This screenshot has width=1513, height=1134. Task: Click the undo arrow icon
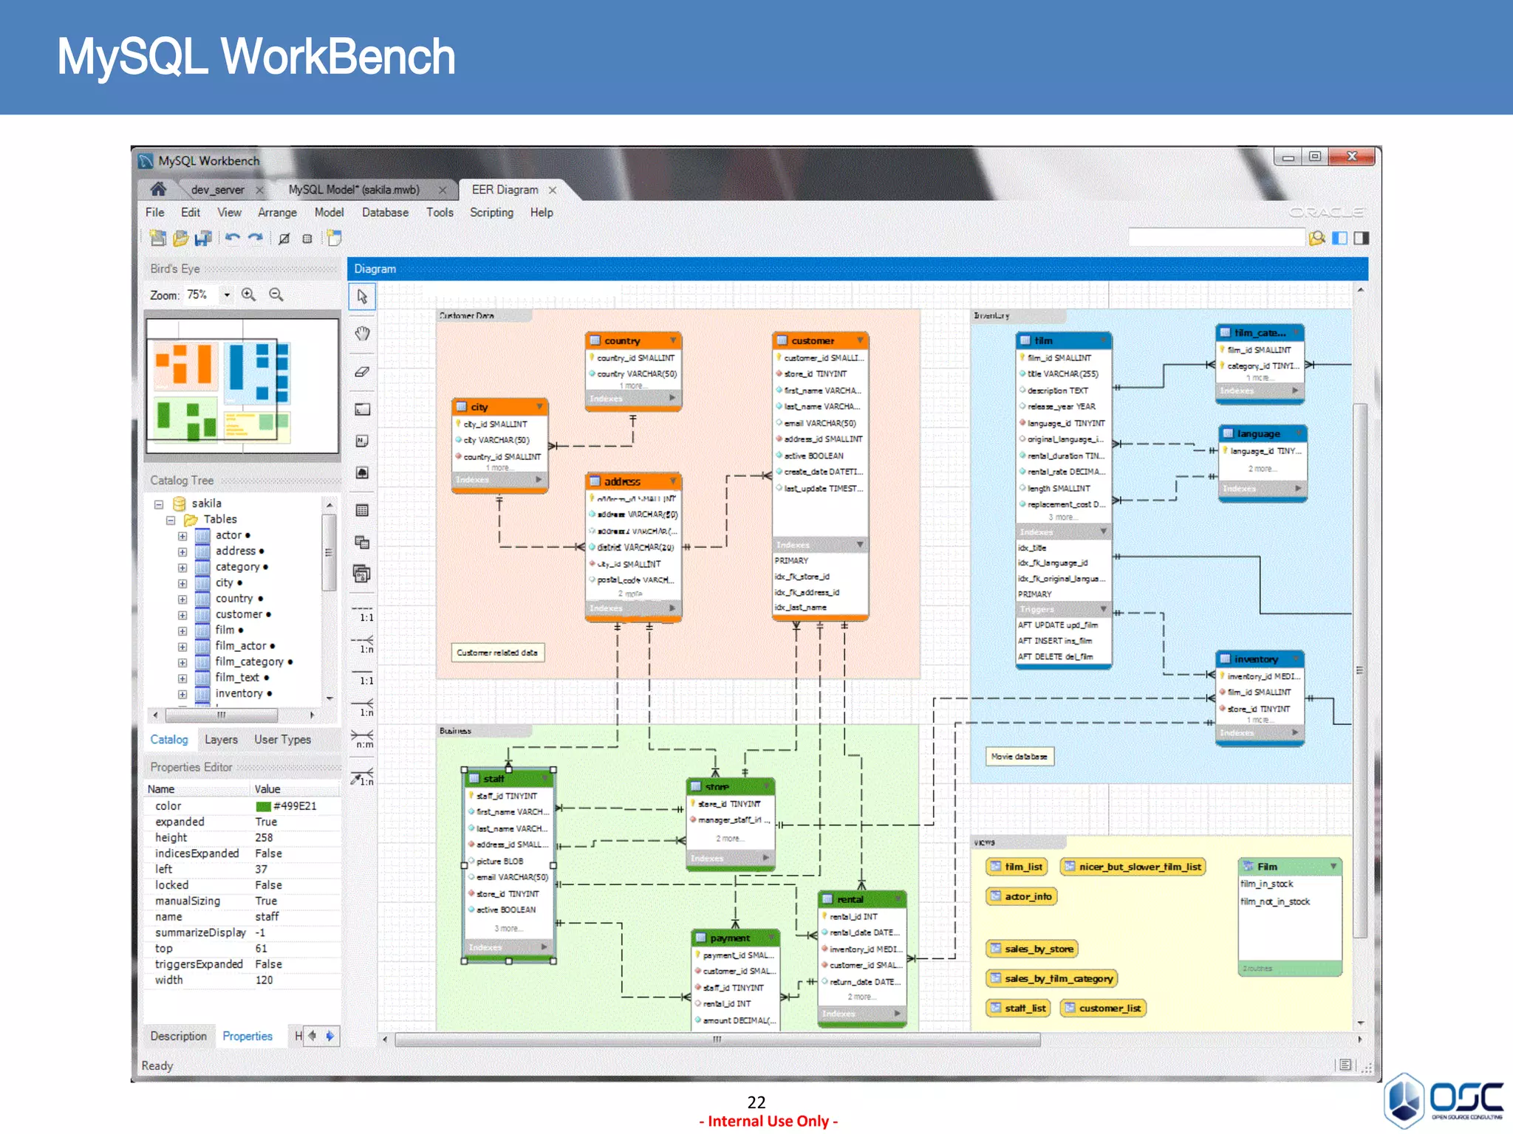[x=233, y=238]
